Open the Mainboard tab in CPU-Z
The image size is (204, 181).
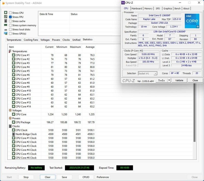point(137,8)
